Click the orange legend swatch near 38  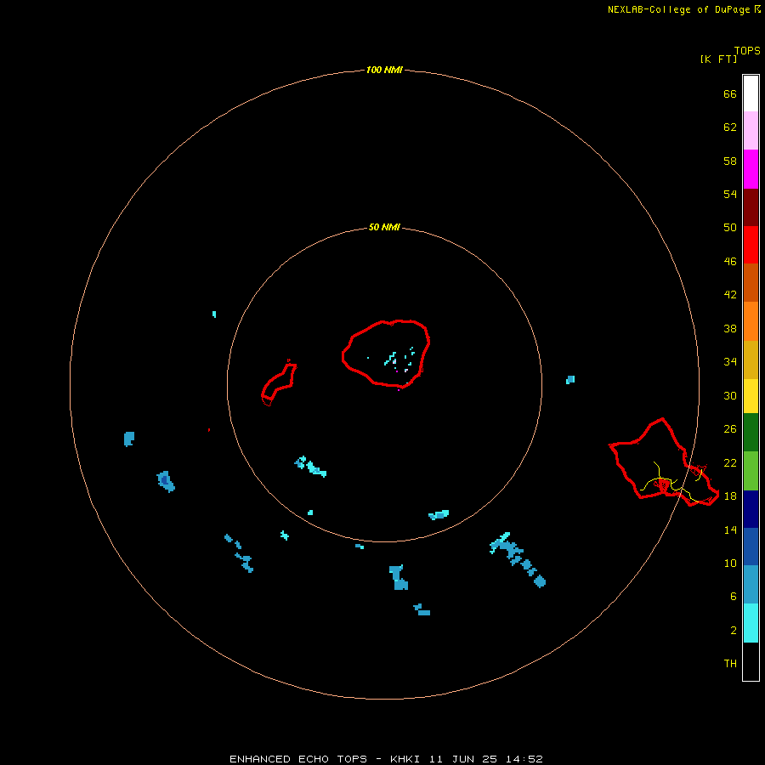(751, 321)
